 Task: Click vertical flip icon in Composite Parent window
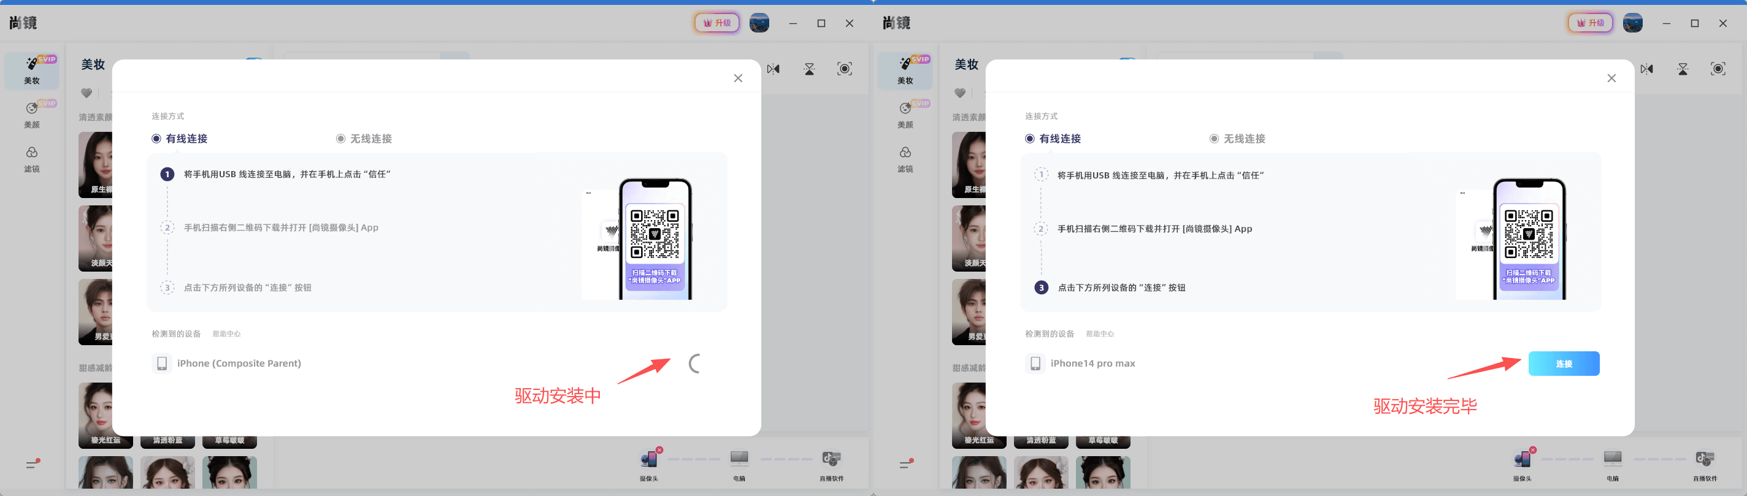[809, 69]
